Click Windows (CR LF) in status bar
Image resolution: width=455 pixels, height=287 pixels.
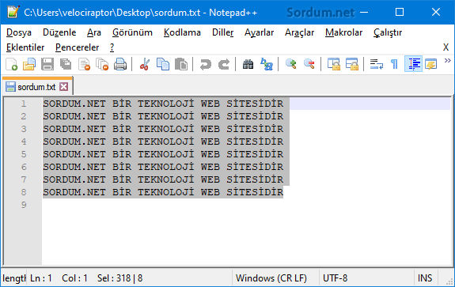271,278
